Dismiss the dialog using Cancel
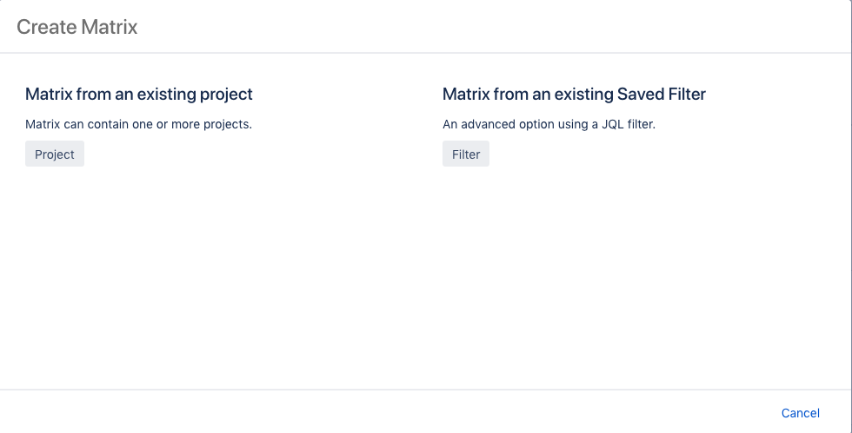The width and height of the screenshot is (852, 433). [x=800, y=413]
